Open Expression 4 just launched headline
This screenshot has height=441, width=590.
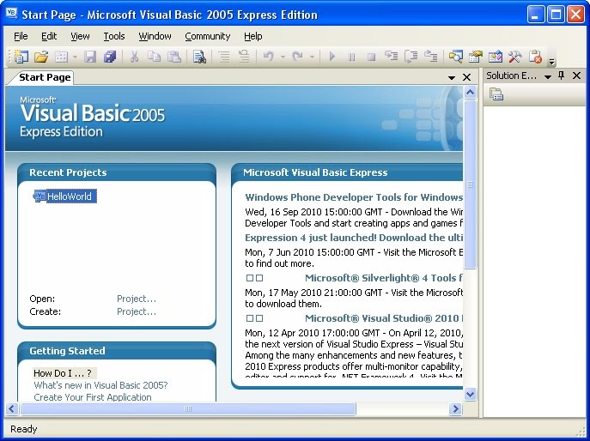pos(354,238)
